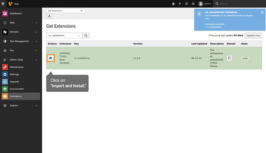Click the Import and Install cloud icon
Image resolution: width=266 pixels, height=153 pixels.
click(x=51, y=58)
